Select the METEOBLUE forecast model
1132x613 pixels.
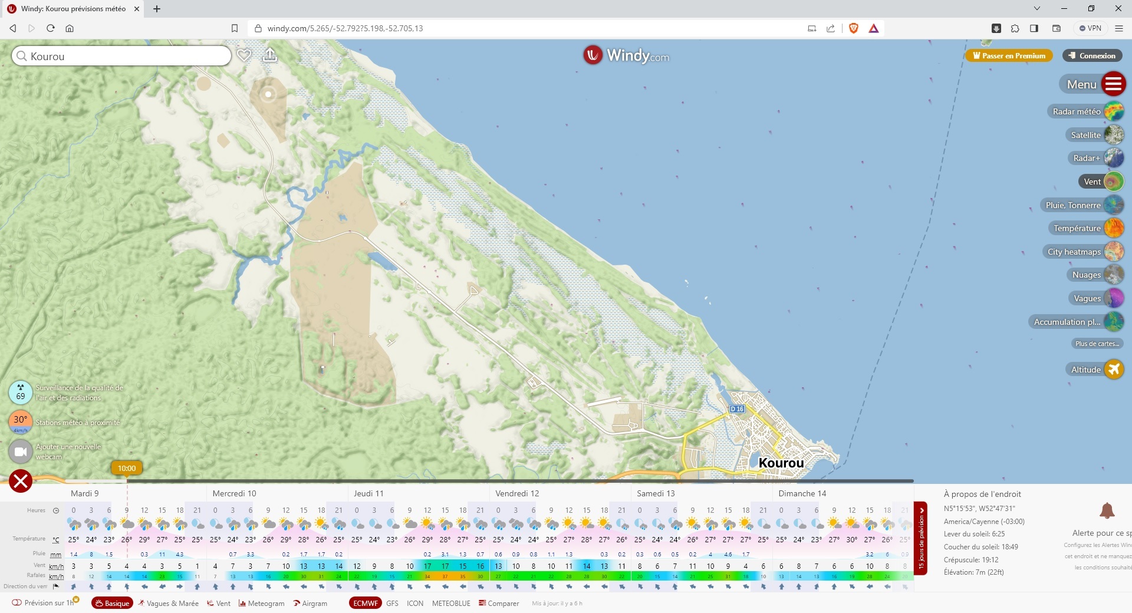pyautogui.click(x=451, y=603)
